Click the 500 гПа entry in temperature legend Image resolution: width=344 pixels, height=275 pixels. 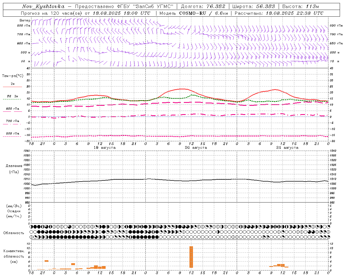coord(13,133)
